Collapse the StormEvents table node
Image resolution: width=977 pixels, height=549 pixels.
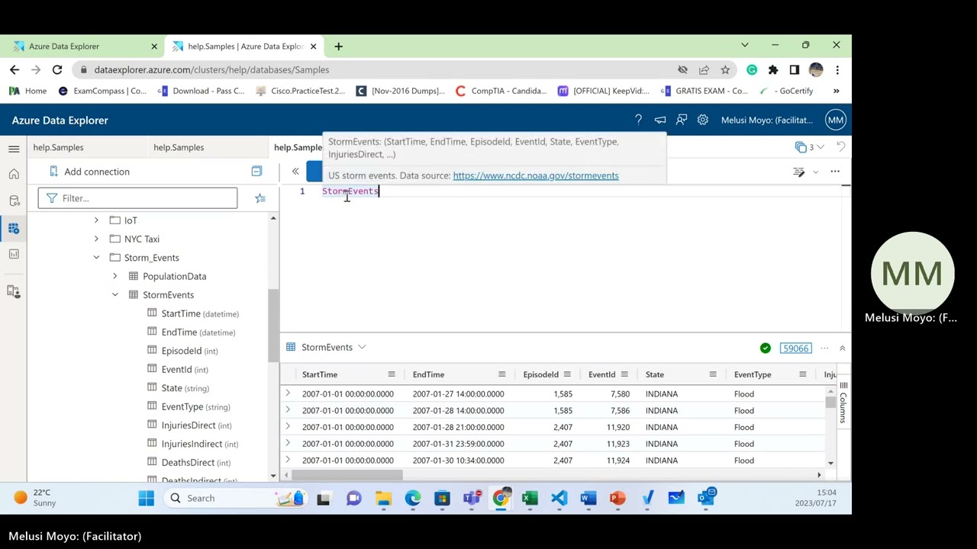coord(114,294)
